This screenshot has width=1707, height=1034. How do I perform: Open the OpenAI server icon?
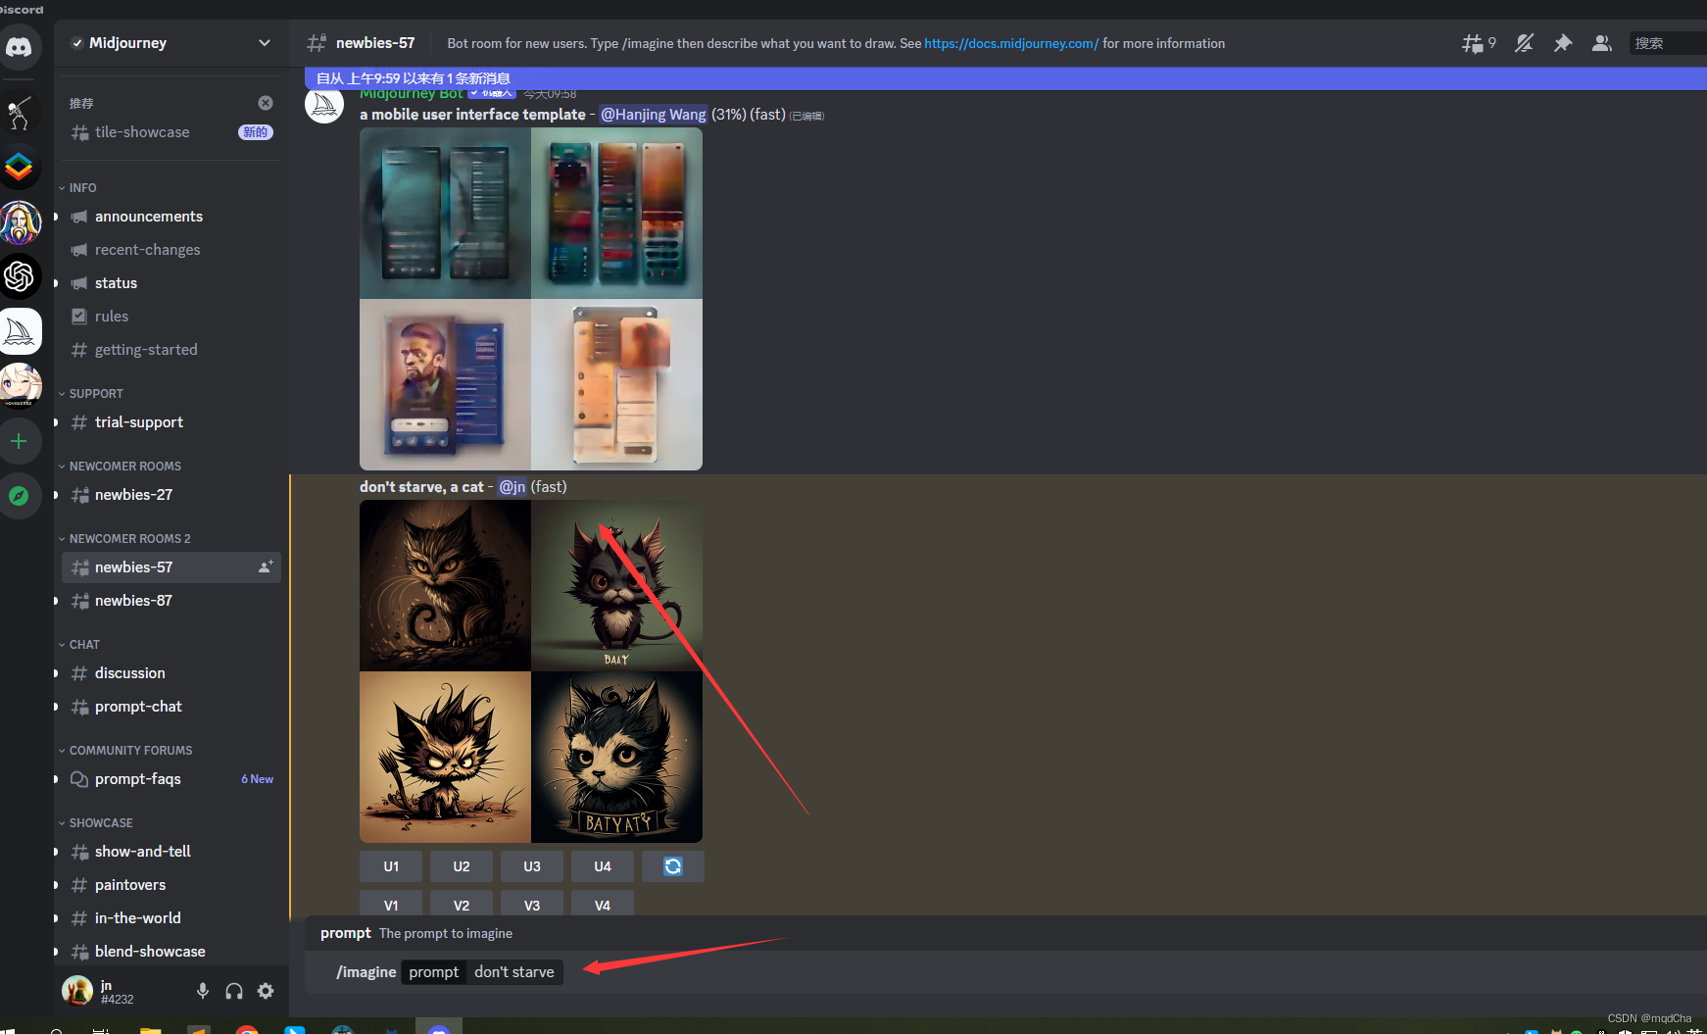pos(20,276)
